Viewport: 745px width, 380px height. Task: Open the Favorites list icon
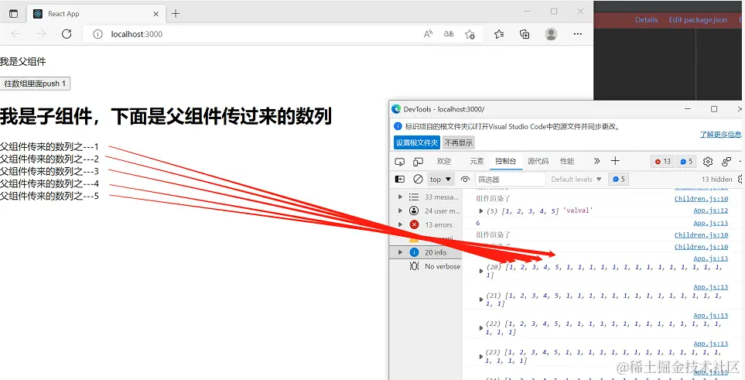click(499, 34)
